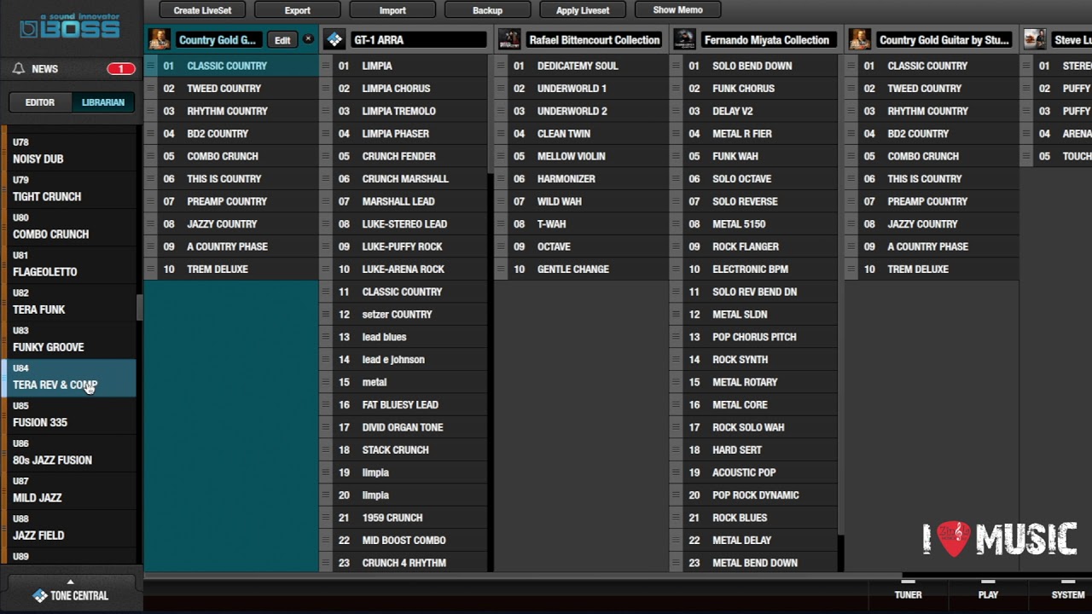Viewport: 1092px width, 614px height.
Task: Expand the Tone Central panel arrow
Action: click(x=71, y=582)
